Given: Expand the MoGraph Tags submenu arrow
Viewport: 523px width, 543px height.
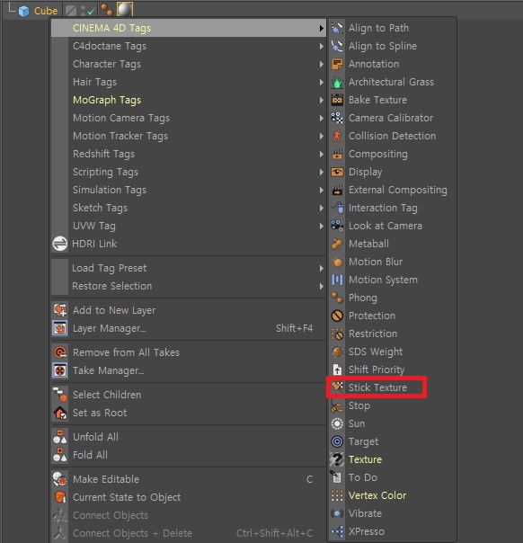Looking at the screenshot, I should (322, 100).
